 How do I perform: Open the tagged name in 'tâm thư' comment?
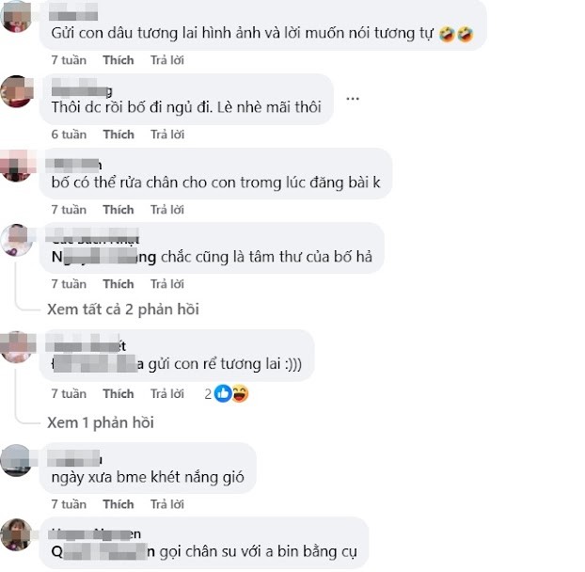click(103, 257)
